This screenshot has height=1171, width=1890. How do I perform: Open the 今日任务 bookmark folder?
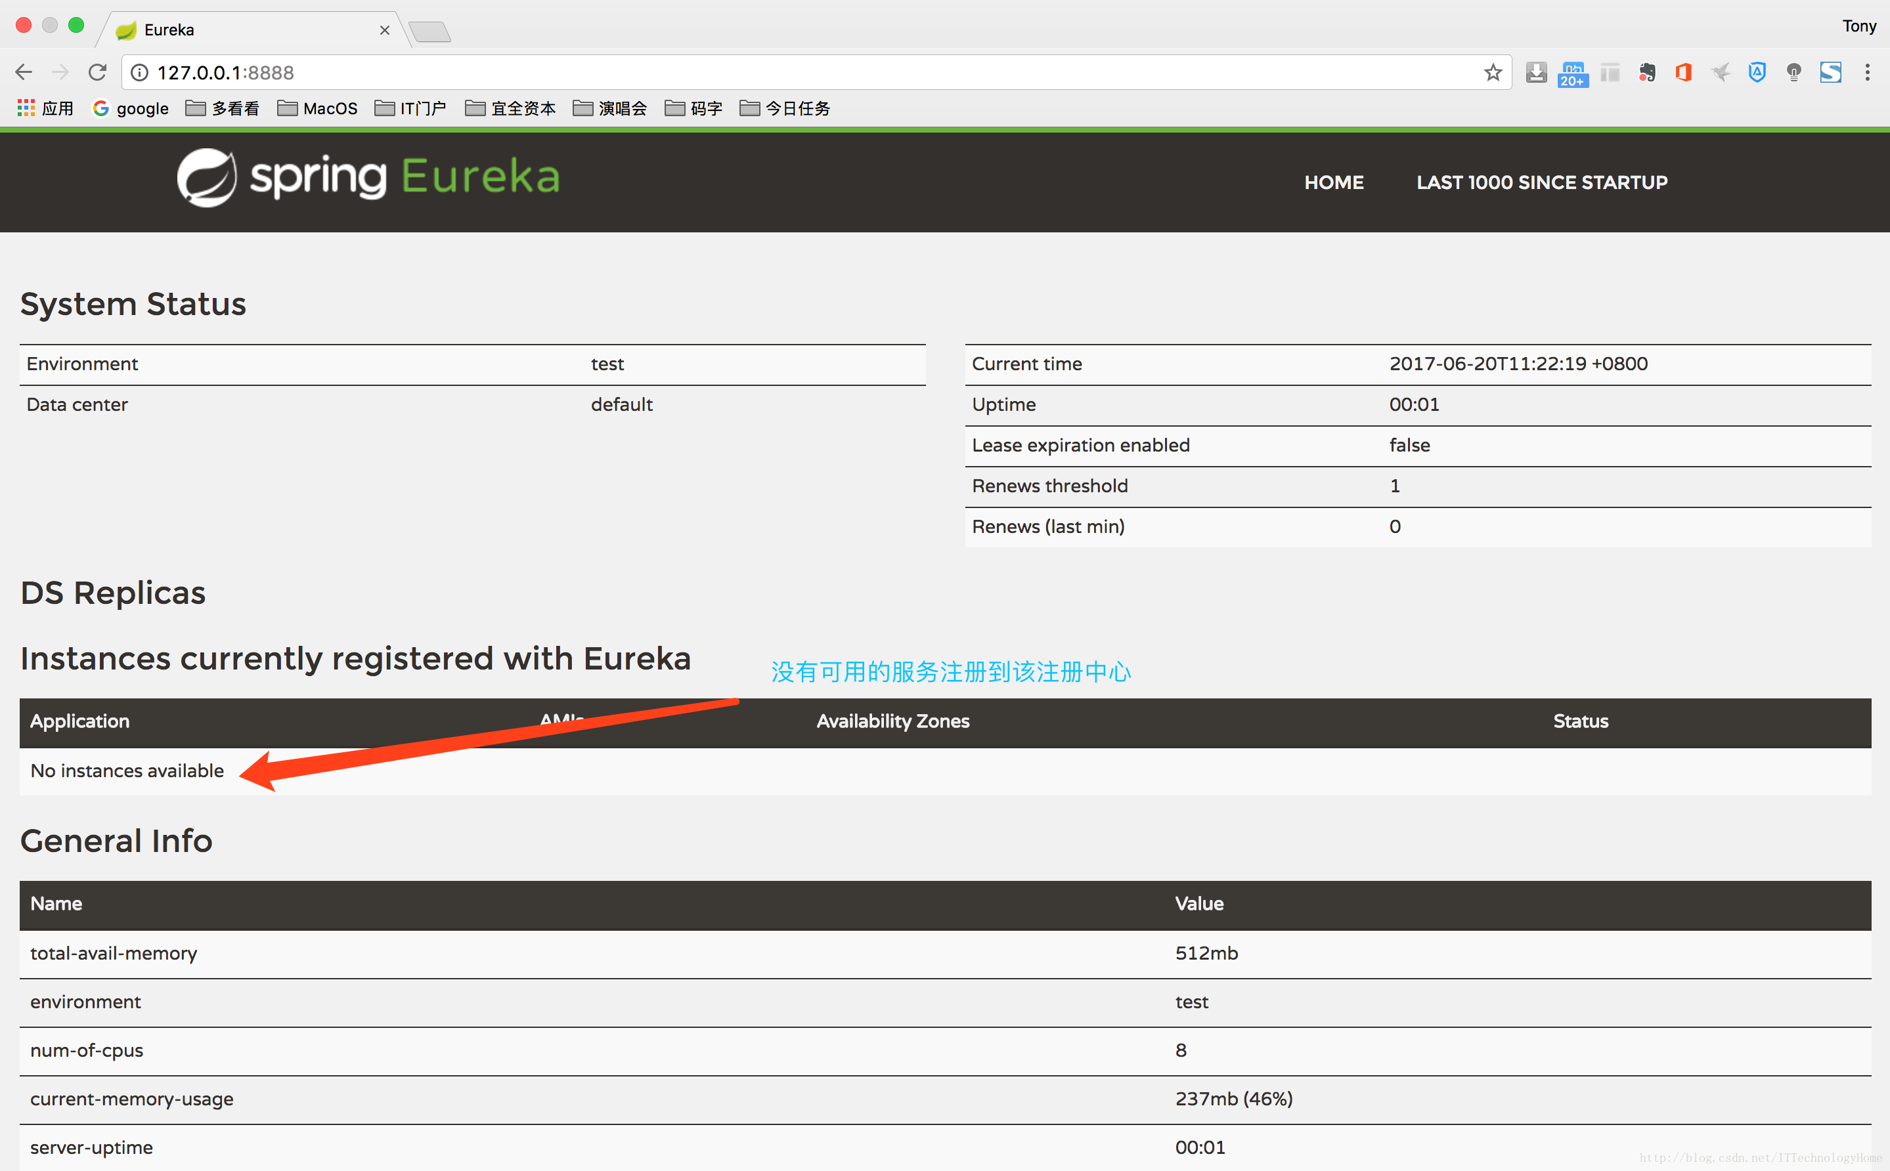coord(784,108)
